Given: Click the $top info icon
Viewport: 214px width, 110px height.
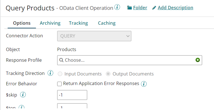Looking at the screenshot, I should pyautogui.click(x=22, y=107).
